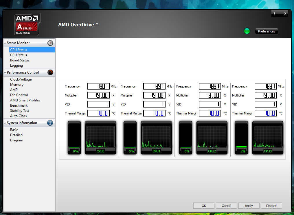Open the Memory settings page
294x215 pixels.
(17, 85)
